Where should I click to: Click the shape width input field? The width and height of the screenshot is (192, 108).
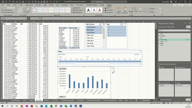(x=157, y=12)
